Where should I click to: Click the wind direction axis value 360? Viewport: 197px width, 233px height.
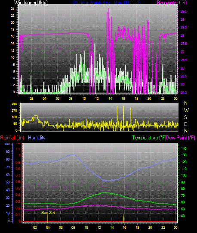click(14, 104)
